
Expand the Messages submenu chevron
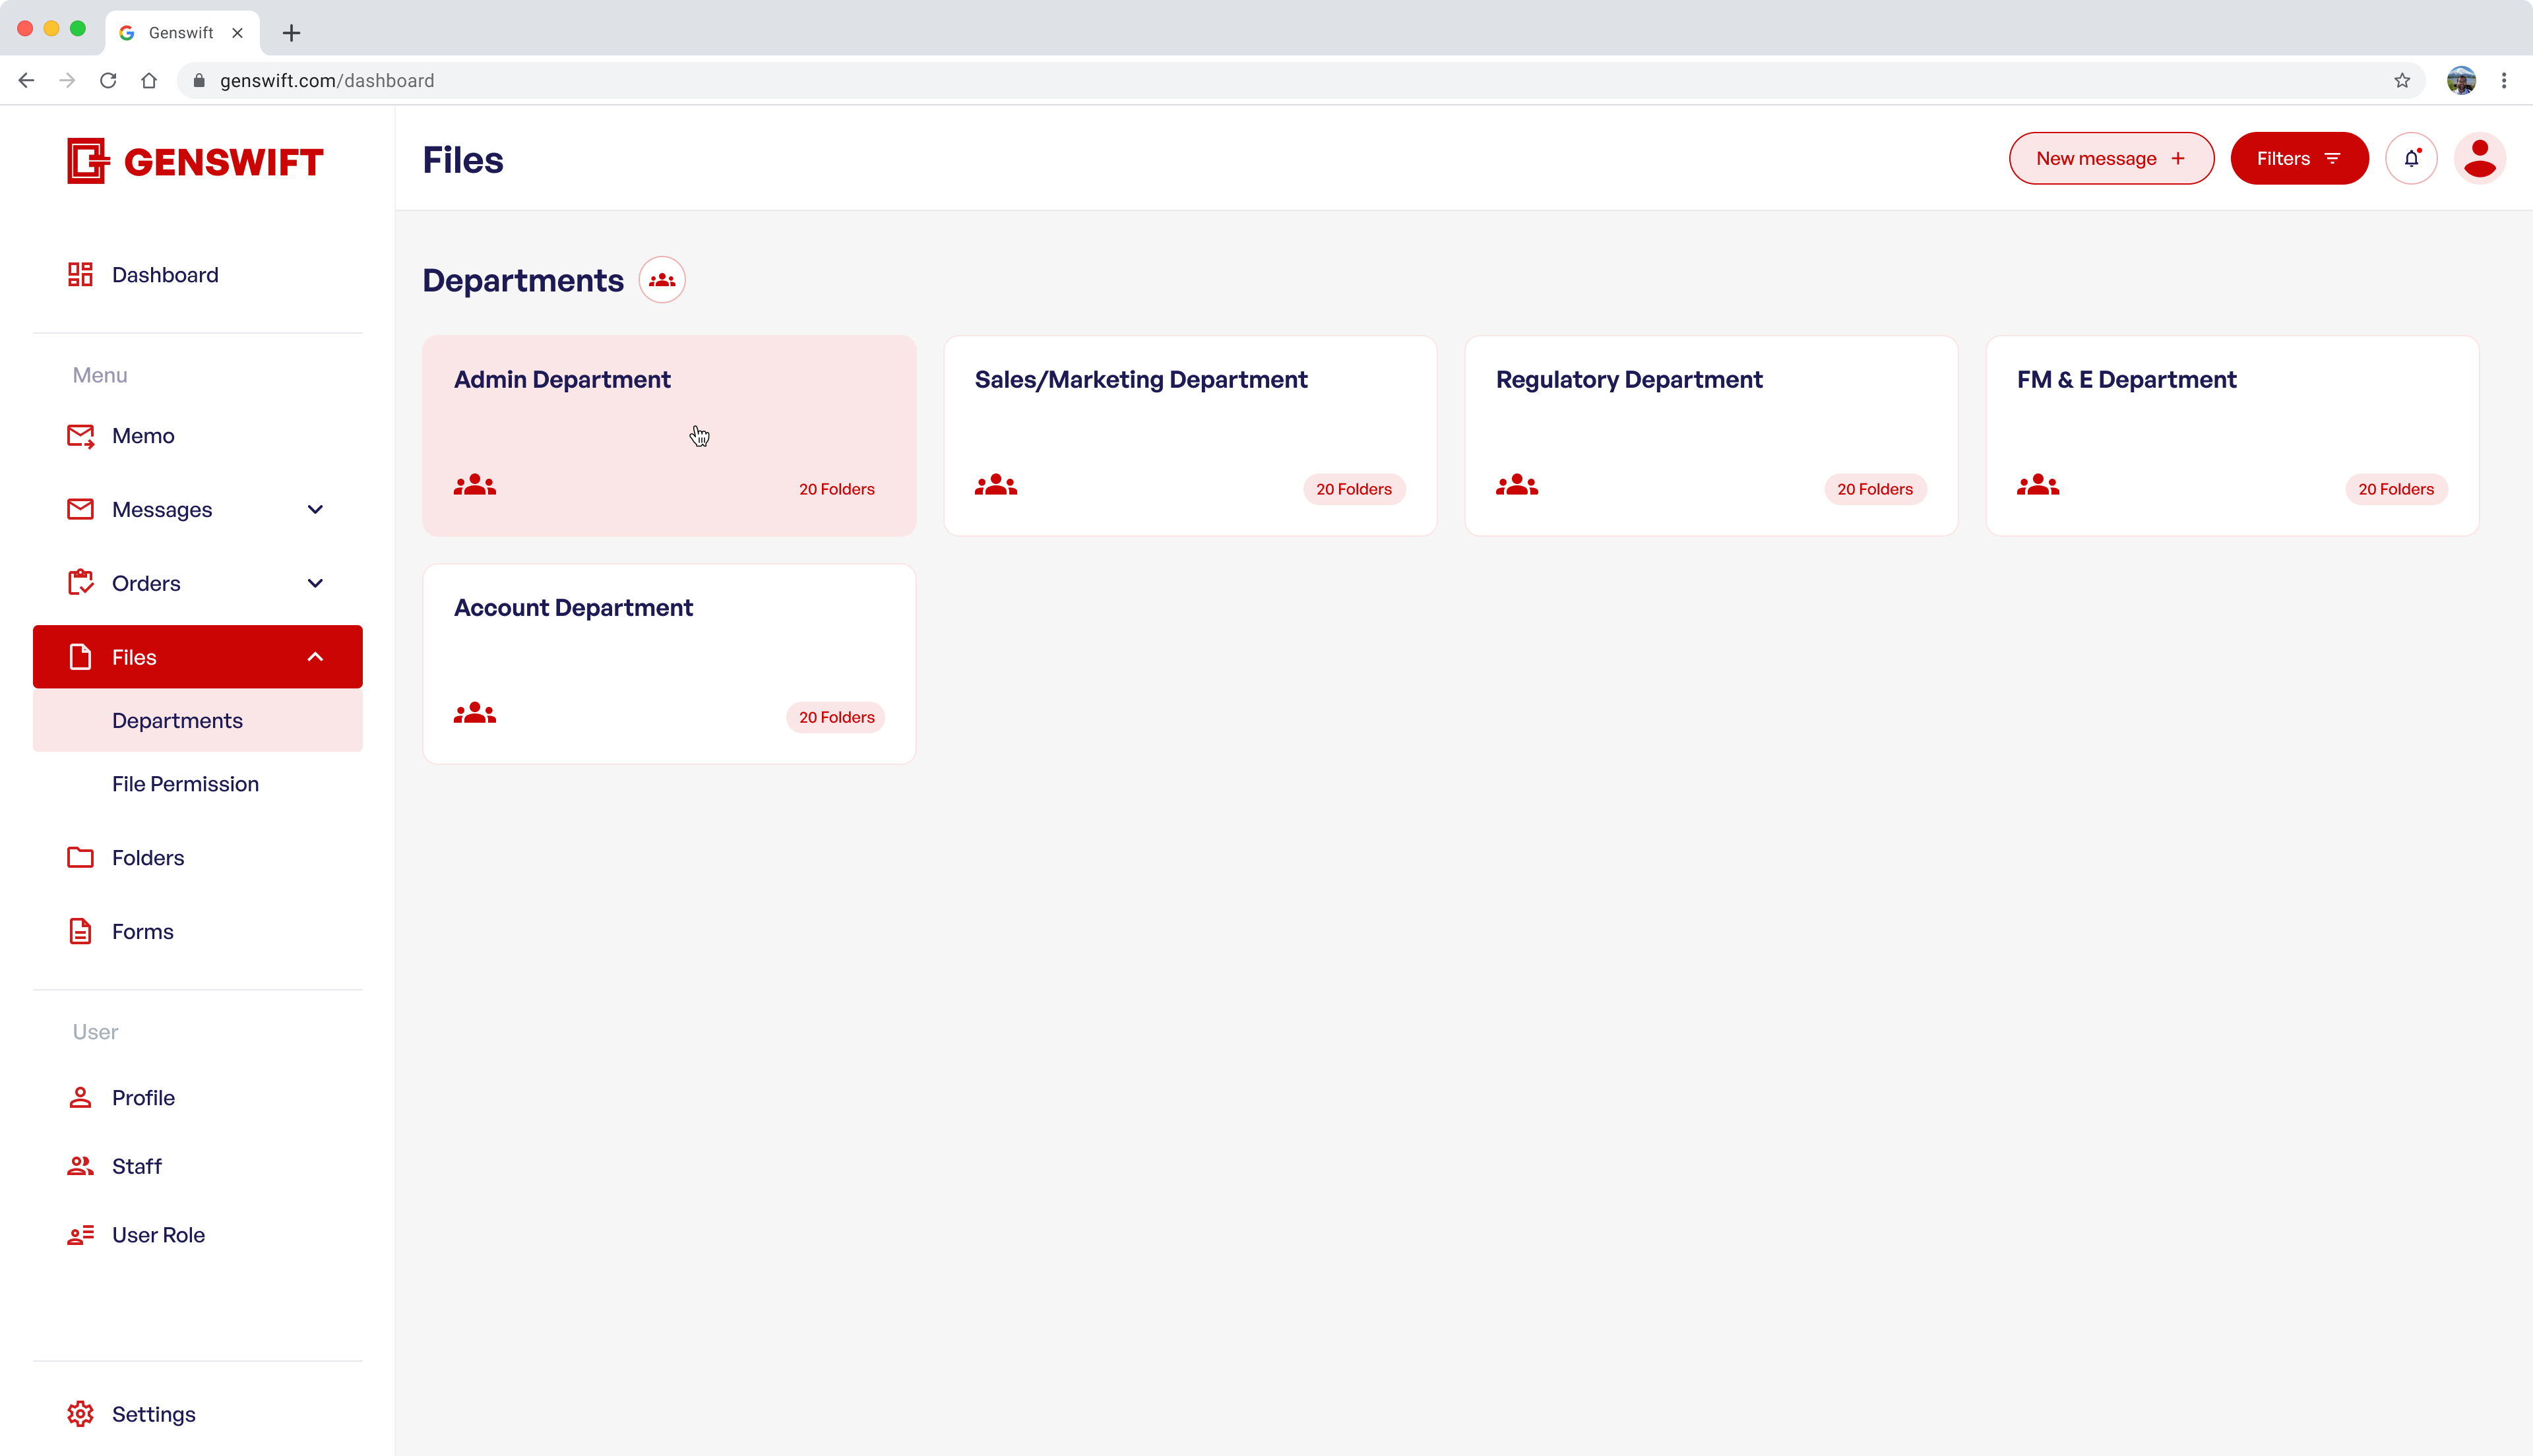click(315, 510)
